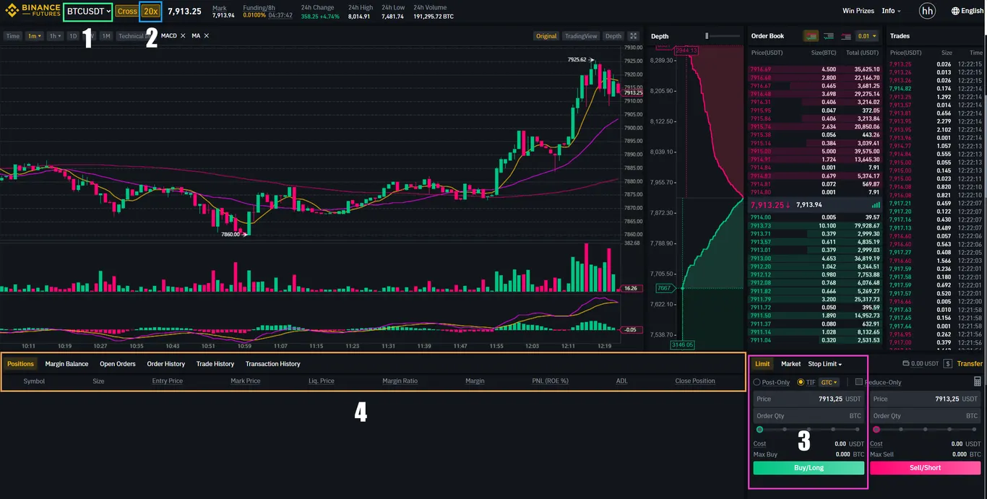Click the Transfer link

pos(970,364)
